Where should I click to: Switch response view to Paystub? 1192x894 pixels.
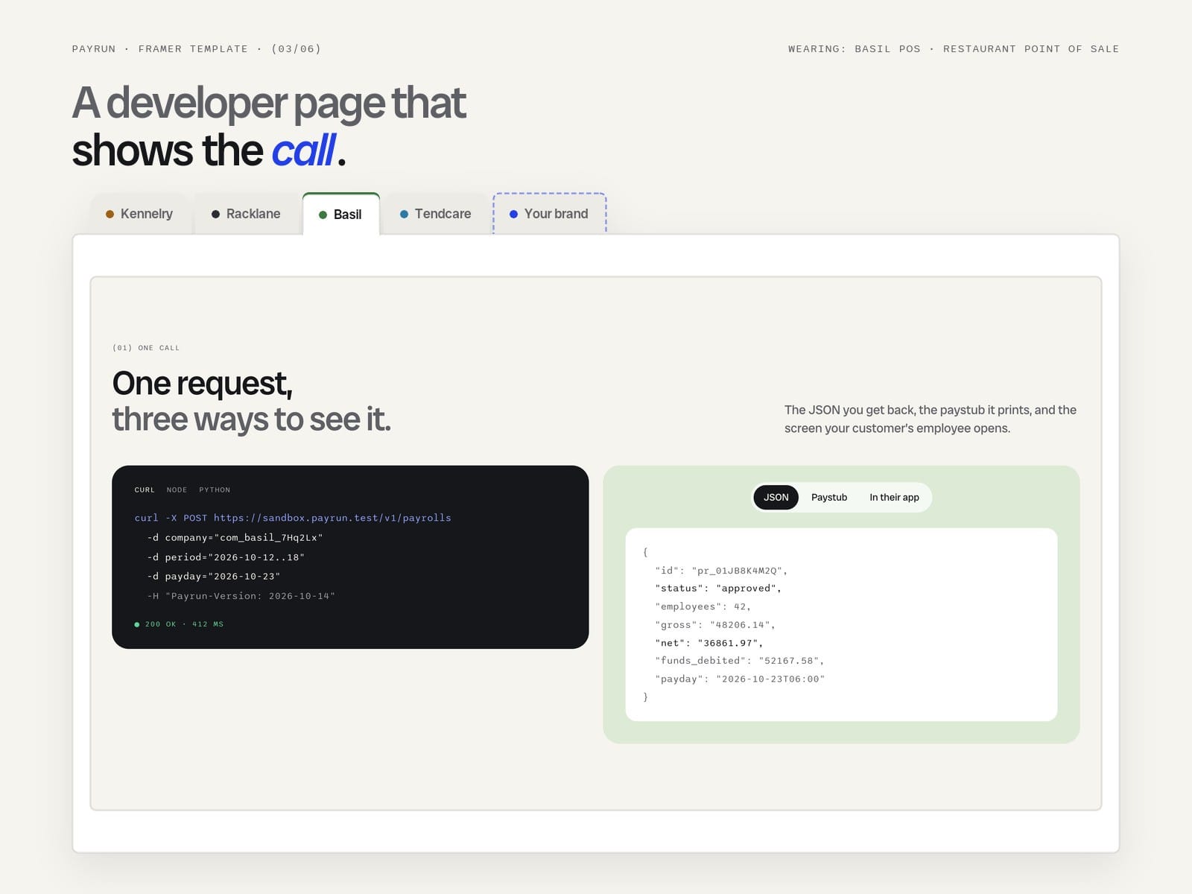point(829,497)
